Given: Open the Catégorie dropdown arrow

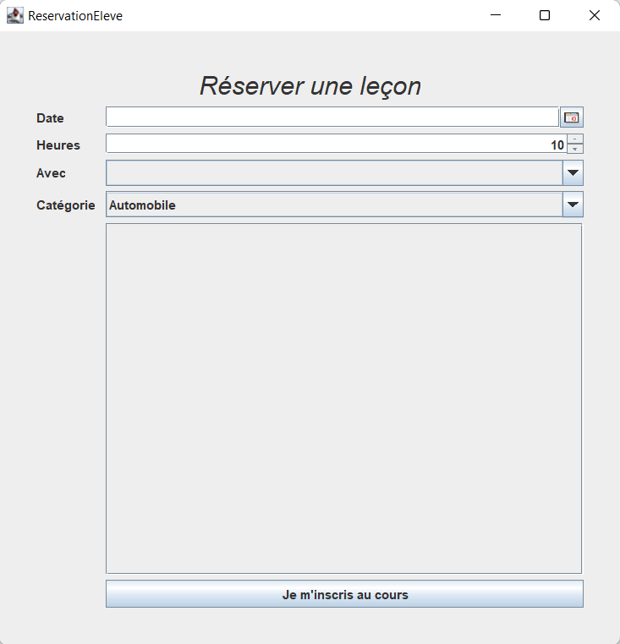Looking at the screenshot, I should (573, 205).
